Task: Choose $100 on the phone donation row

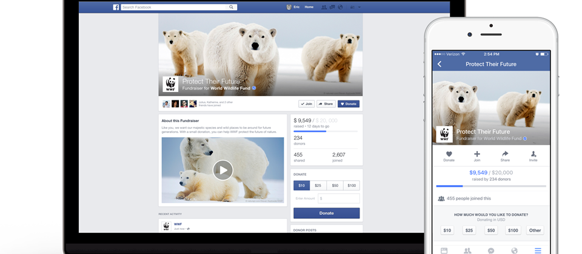Action: [513, 230]
